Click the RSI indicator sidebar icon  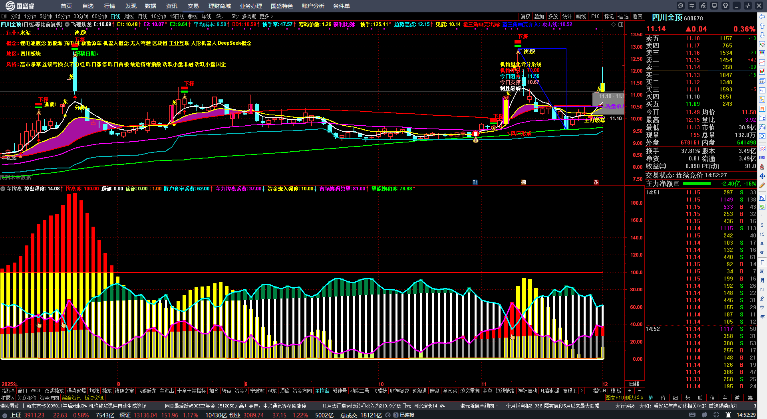(x=762, y=158)
